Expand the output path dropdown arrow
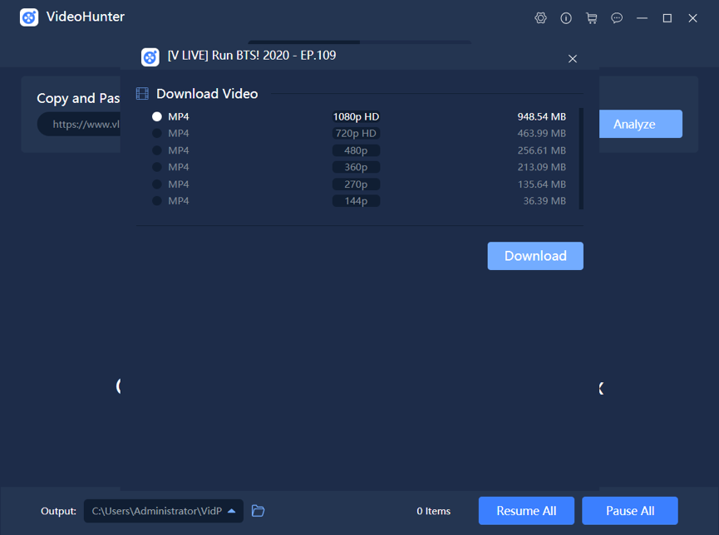 click(232, 511)
